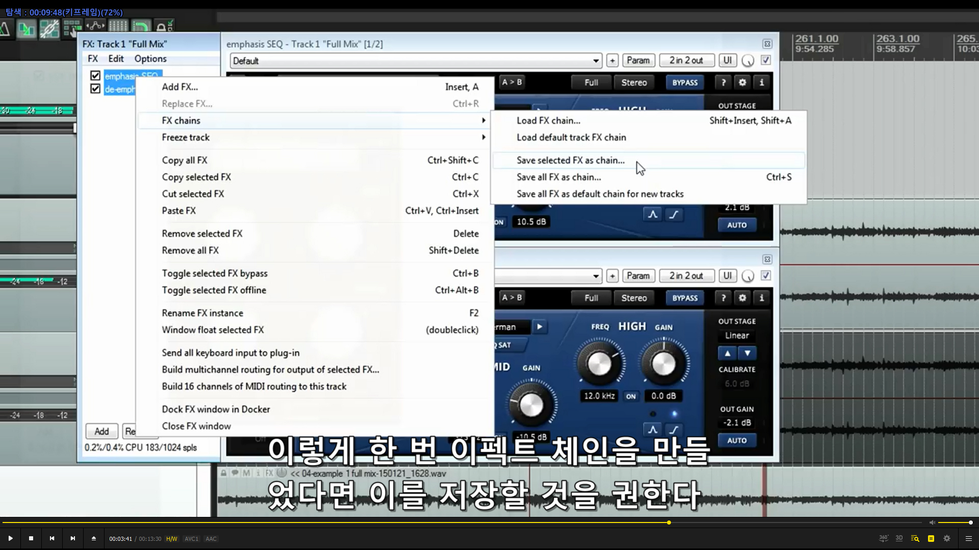Toggle HIGH band ON switch in lower plugin
The width and height of the screenshot is (979, 550).
[631, 396]
